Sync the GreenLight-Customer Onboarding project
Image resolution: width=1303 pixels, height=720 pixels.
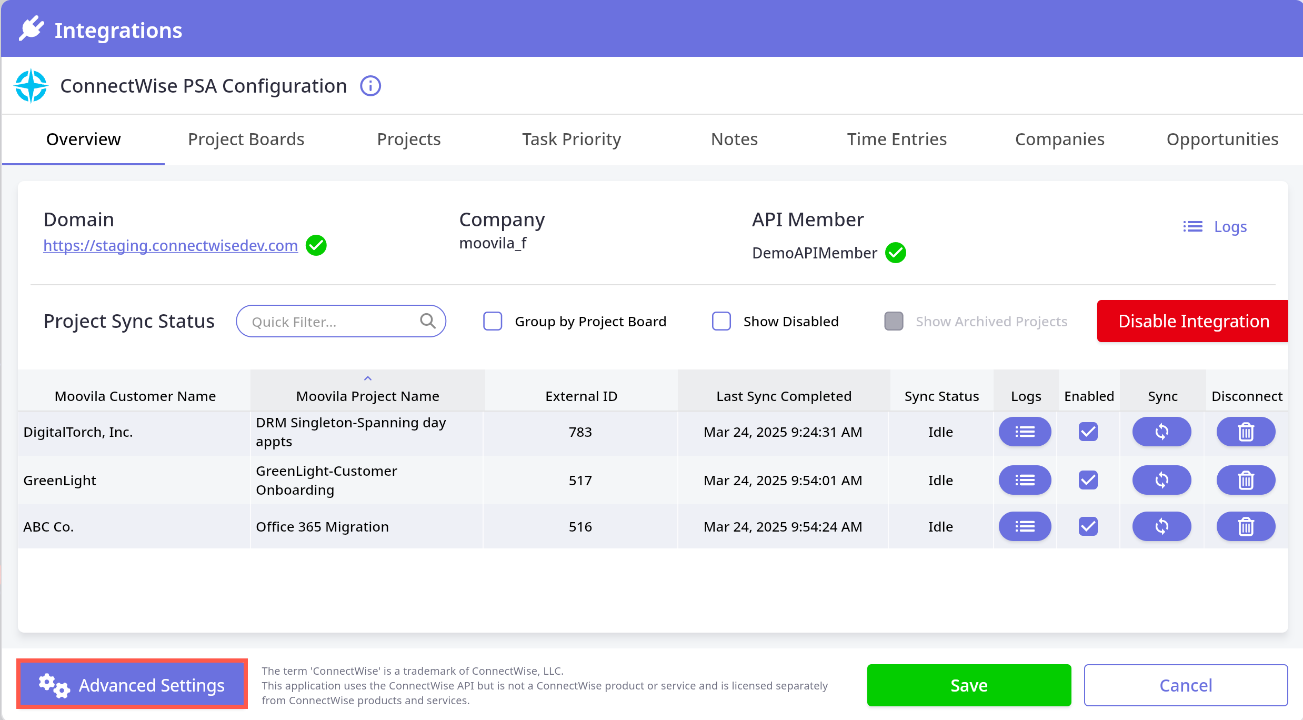(1161, 480)
